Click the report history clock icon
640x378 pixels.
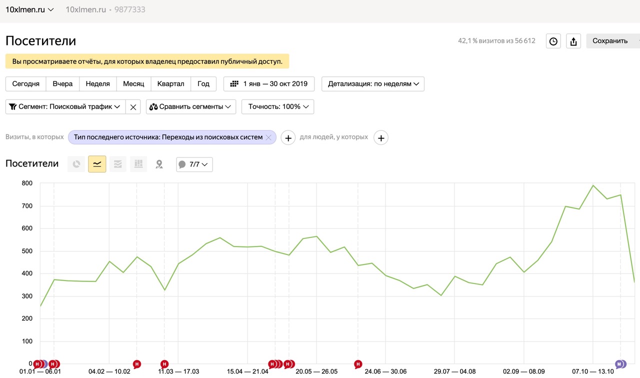tap(553, 41)
